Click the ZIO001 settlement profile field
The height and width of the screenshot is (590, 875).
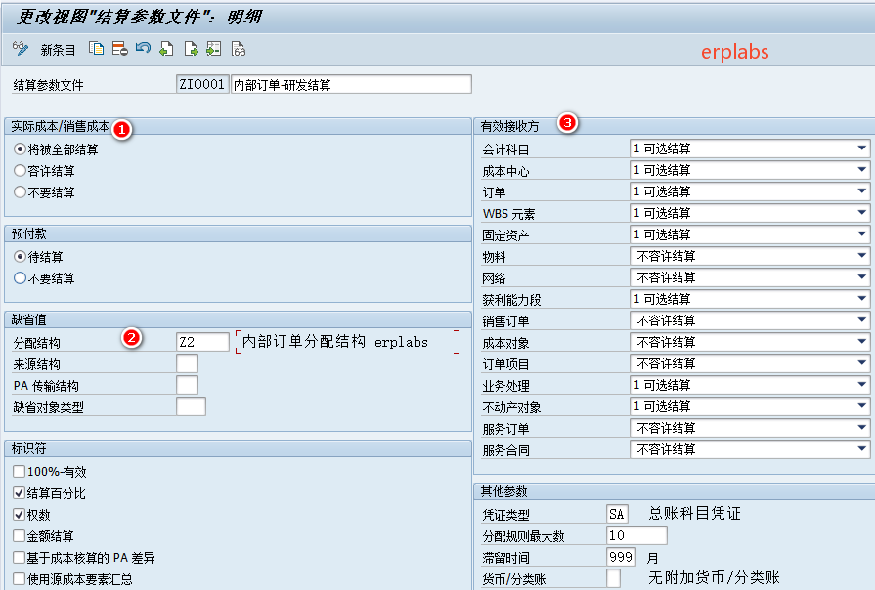pyautogui.click(x=202, y=84)
